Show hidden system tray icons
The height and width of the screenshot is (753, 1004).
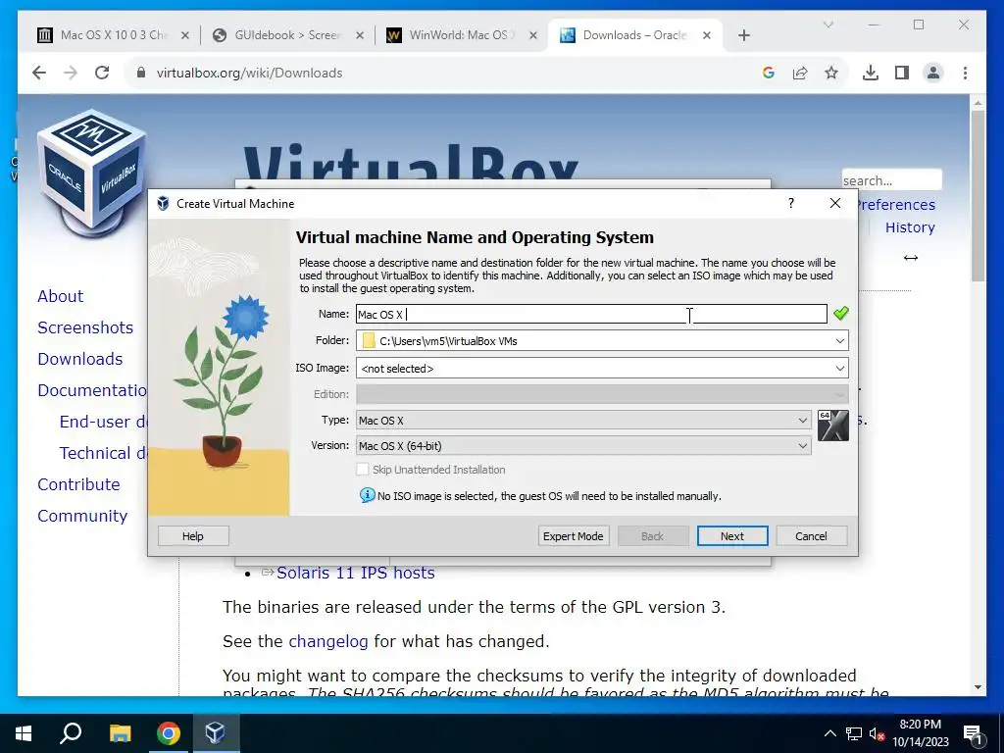pos(829,733)
